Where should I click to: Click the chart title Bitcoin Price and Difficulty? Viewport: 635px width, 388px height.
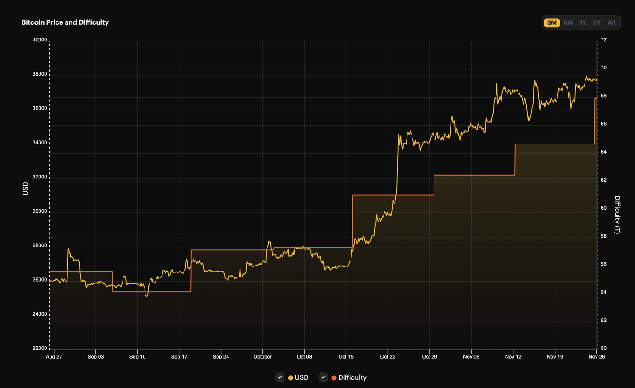tap(65, 22)
